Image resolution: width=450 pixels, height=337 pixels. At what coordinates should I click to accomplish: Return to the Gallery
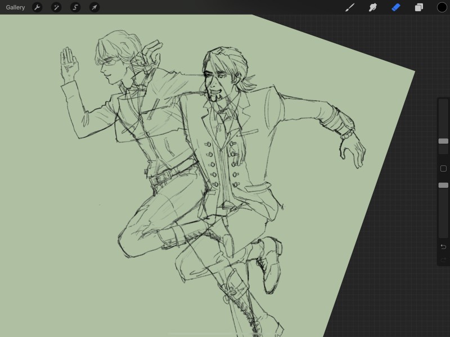point(15,7)
